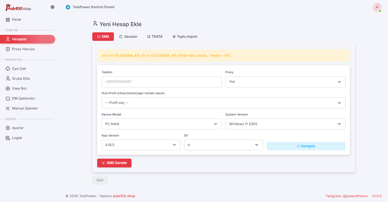Select the SMS tab
This screenshot has height=202, width=388.
tap(103, 37)
